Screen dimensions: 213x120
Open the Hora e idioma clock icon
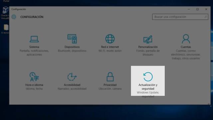[34, 77]
